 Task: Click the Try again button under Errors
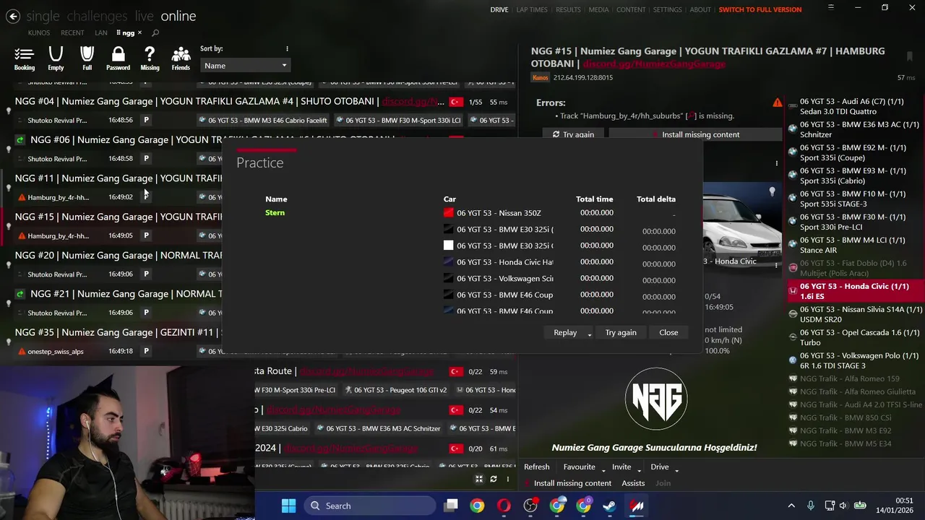573,134
